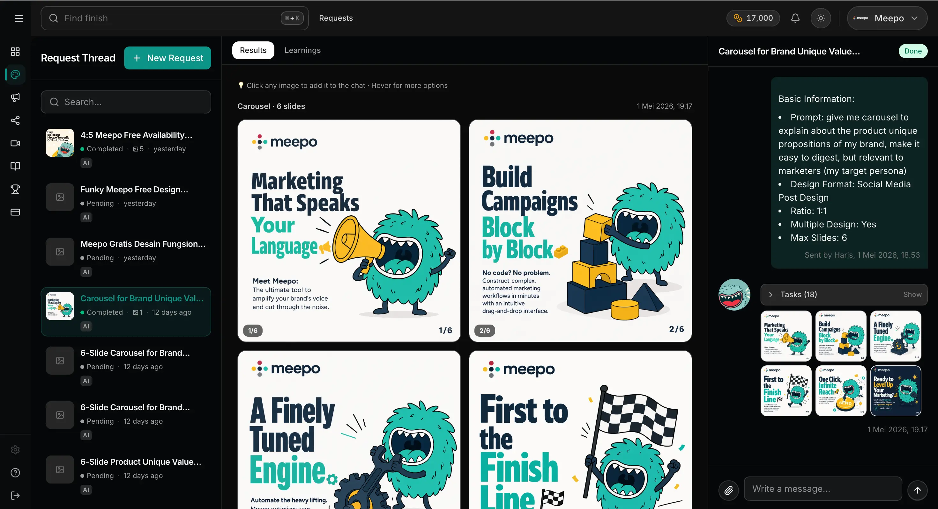The width and height of the screenshot is (938, 509).
Task: Open 4:5 Meepo Free Availability request
Action: [126, 148]
